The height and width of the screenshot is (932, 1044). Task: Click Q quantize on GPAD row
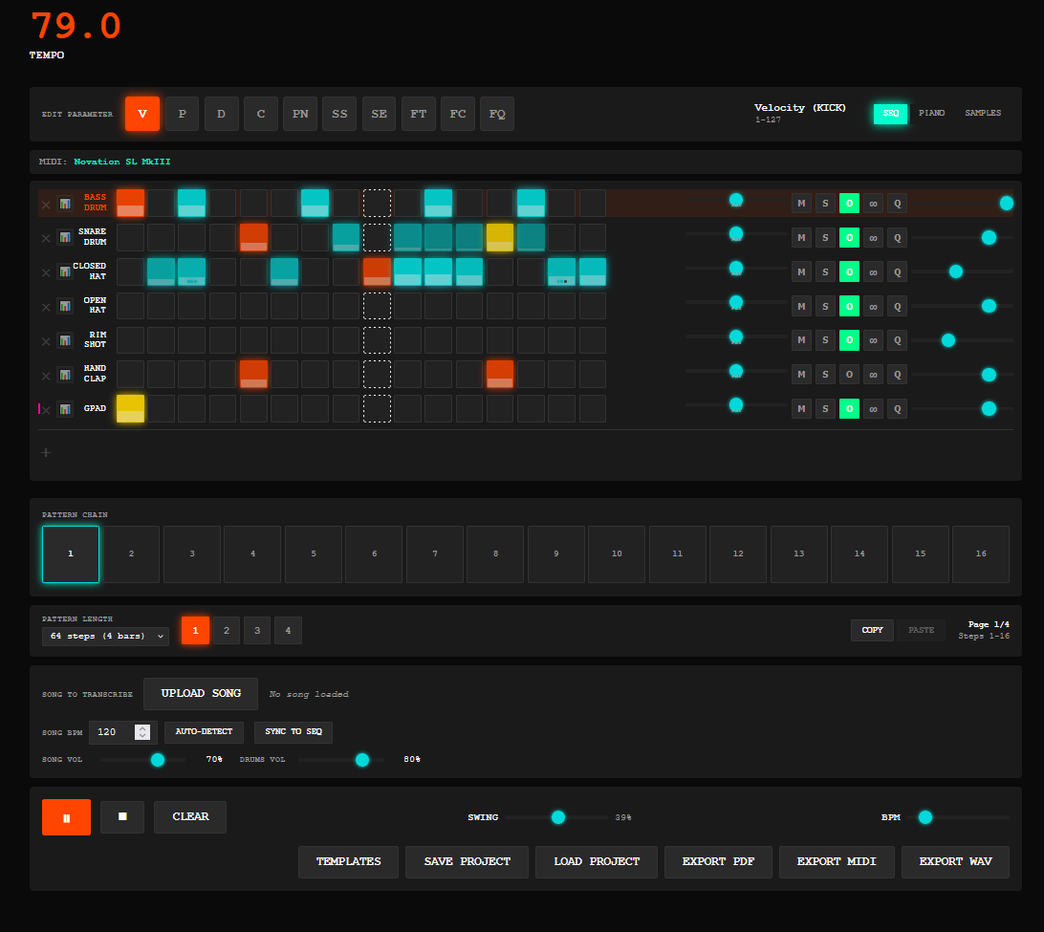coord(897,409)
